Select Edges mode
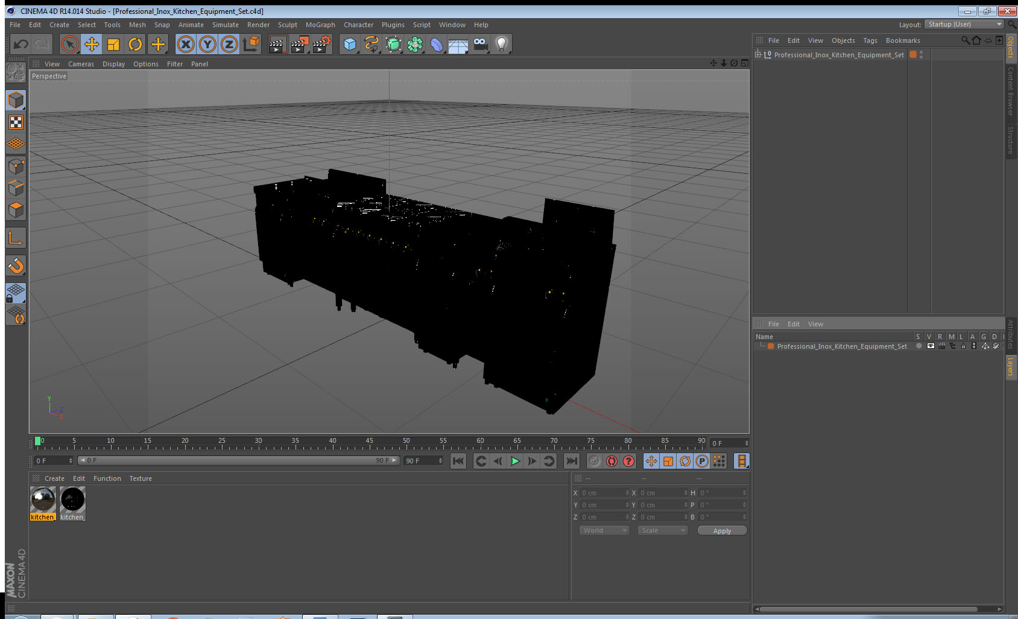This screenshot has height=619, width=1018. pos(16,188)
